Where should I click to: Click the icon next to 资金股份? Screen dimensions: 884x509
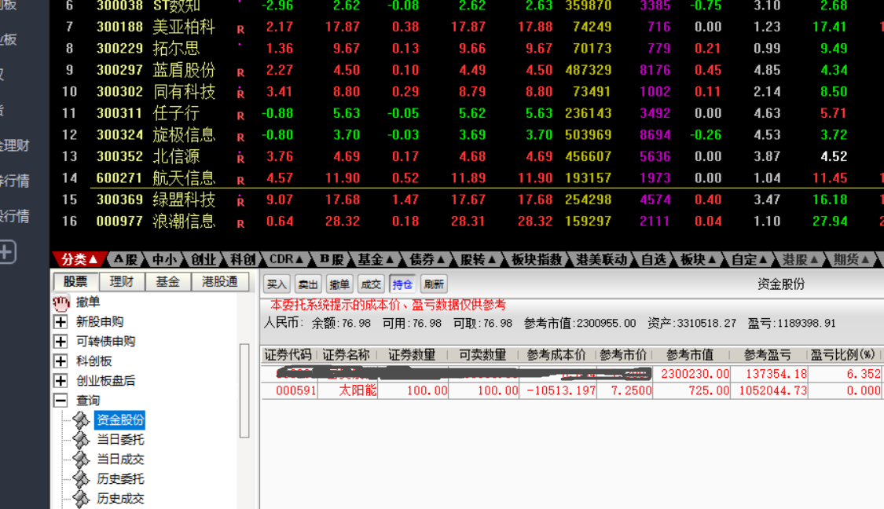coord(81,420)
